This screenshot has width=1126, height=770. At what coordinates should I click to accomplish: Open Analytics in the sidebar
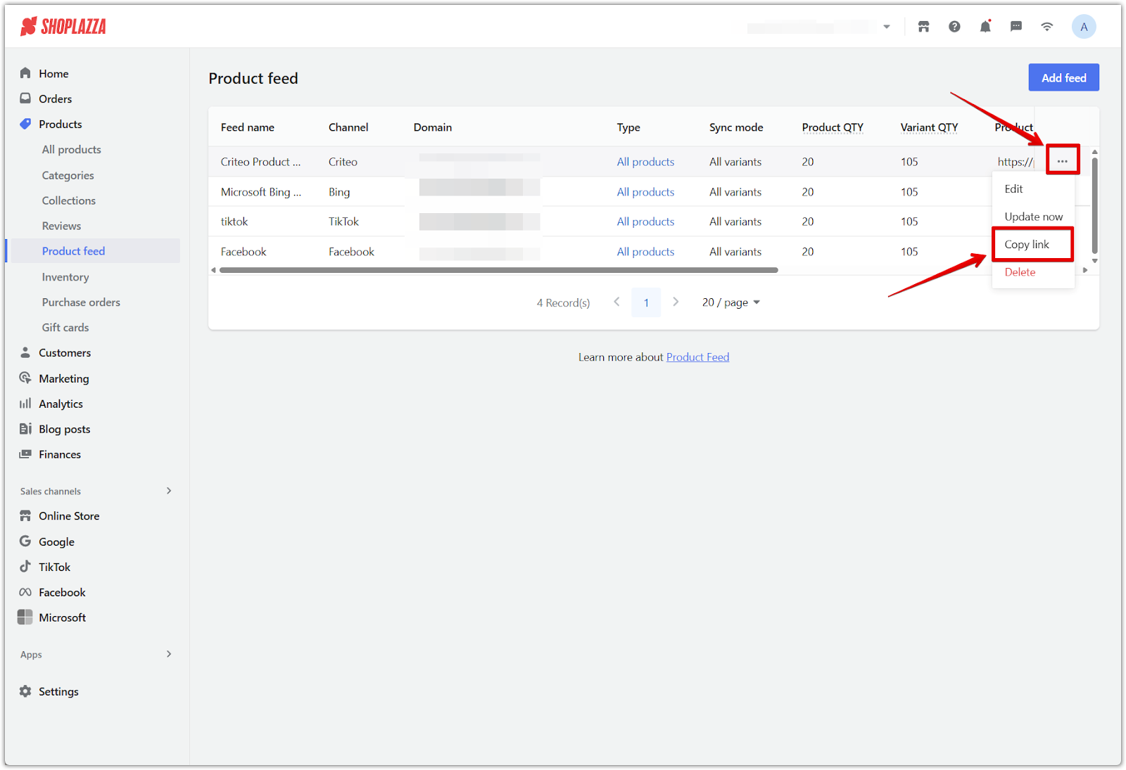[x=61, y=404]
